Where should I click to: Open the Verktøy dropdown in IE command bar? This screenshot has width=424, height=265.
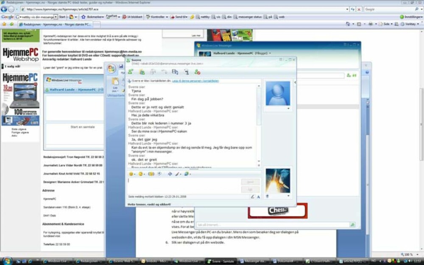click(410, 24)
